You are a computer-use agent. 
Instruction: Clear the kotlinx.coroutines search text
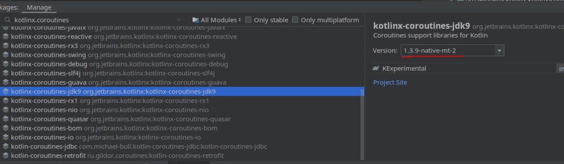[179, 20]
